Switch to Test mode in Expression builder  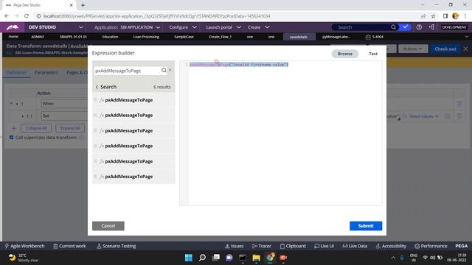(373, 54)
